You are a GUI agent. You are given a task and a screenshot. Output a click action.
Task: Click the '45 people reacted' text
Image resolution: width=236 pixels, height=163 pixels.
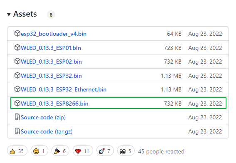click(161, 151)
